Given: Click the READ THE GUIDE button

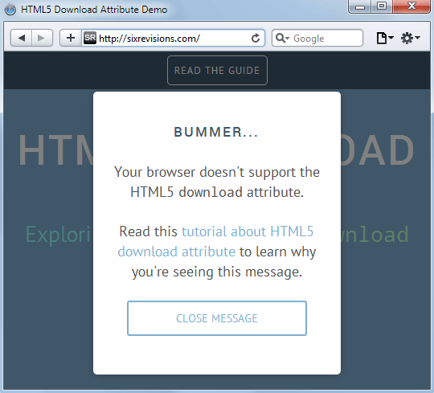Looking at the screenshot, I should (217, 70).
